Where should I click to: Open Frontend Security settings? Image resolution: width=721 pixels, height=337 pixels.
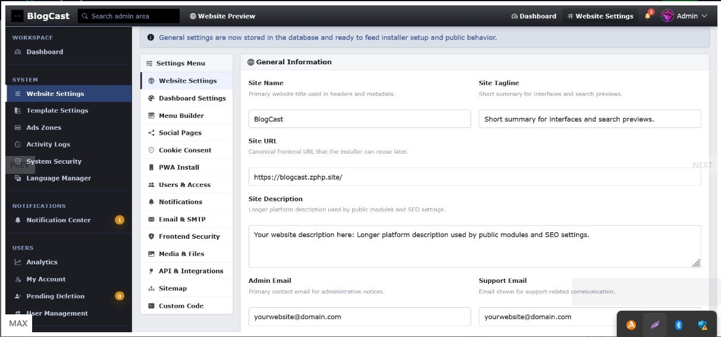click(x=187, y=236)
